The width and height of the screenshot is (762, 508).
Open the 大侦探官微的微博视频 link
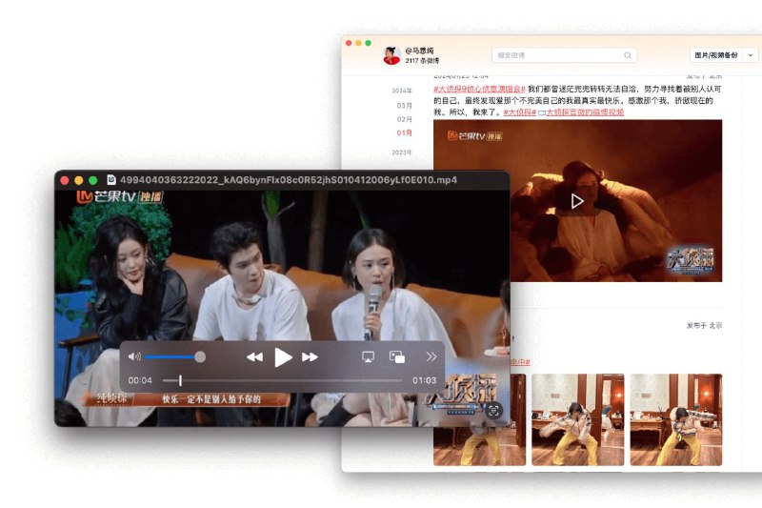pos(585,112)
